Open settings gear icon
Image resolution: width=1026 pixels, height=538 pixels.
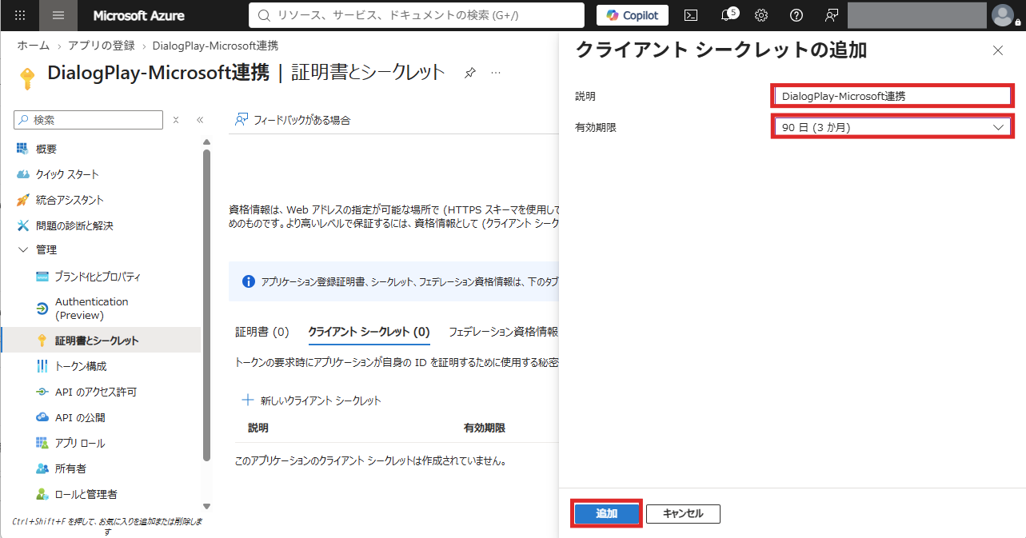[x=761, y=15]
